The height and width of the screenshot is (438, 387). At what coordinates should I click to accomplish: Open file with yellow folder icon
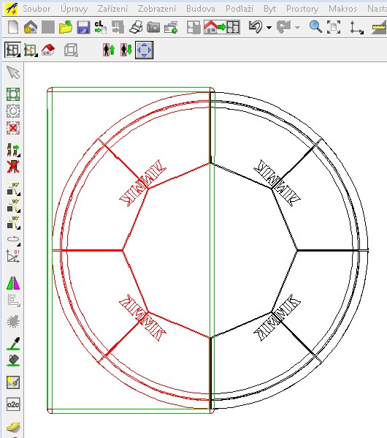(66, 27)
